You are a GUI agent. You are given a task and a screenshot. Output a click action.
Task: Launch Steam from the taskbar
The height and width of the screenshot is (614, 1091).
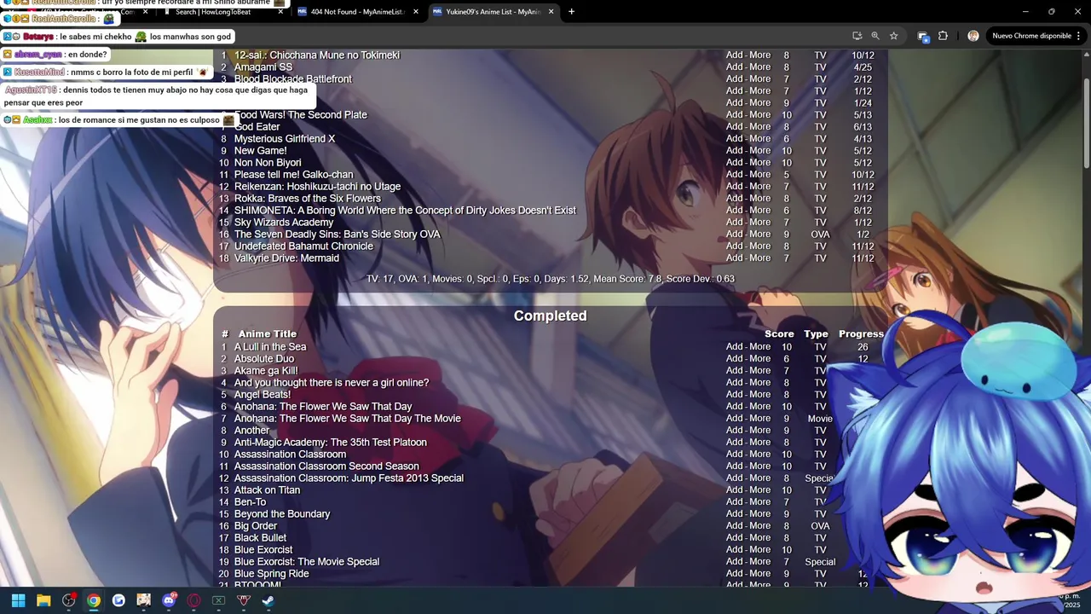pos(268,600)
